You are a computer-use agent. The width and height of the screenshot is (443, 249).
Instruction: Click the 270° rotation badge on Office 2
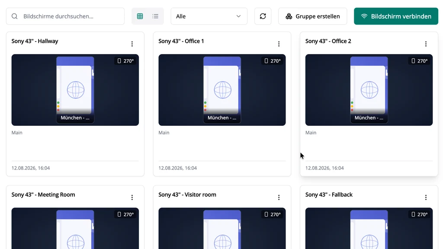(419, 61)
